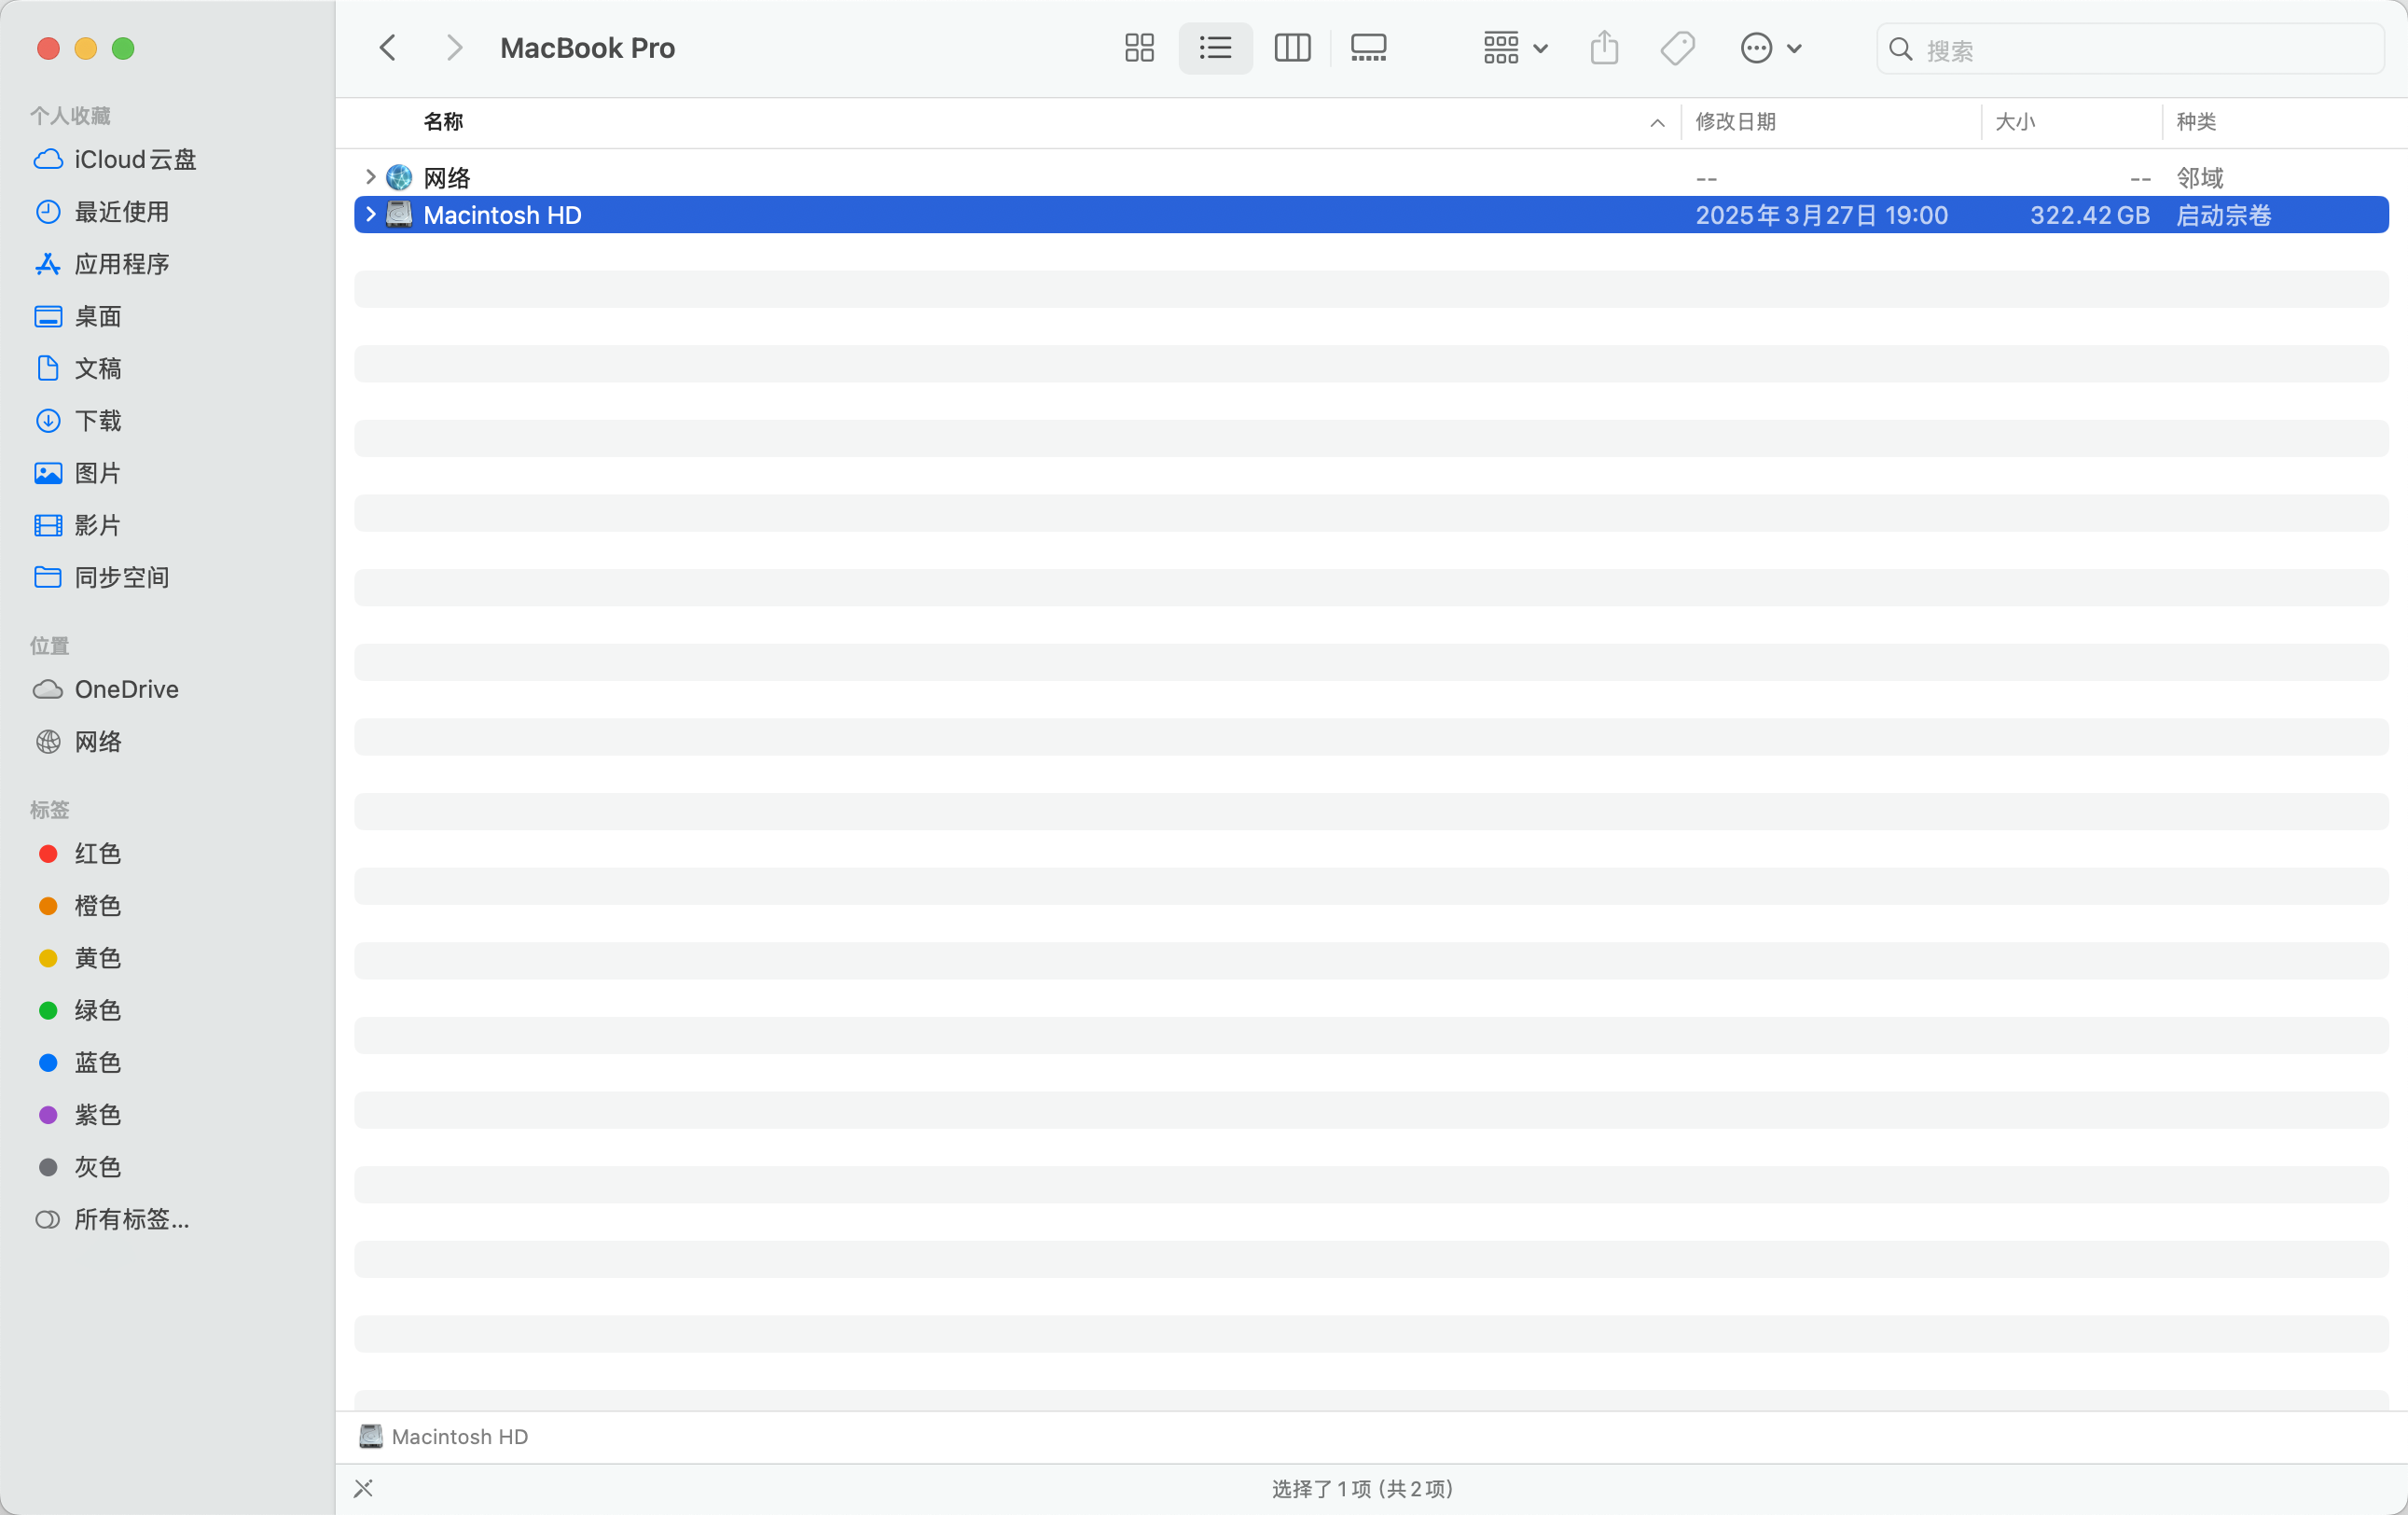Screen dimensions: 2408x1515
Task: Select the 蓝色 blue tag
Action: [97, 1062]
